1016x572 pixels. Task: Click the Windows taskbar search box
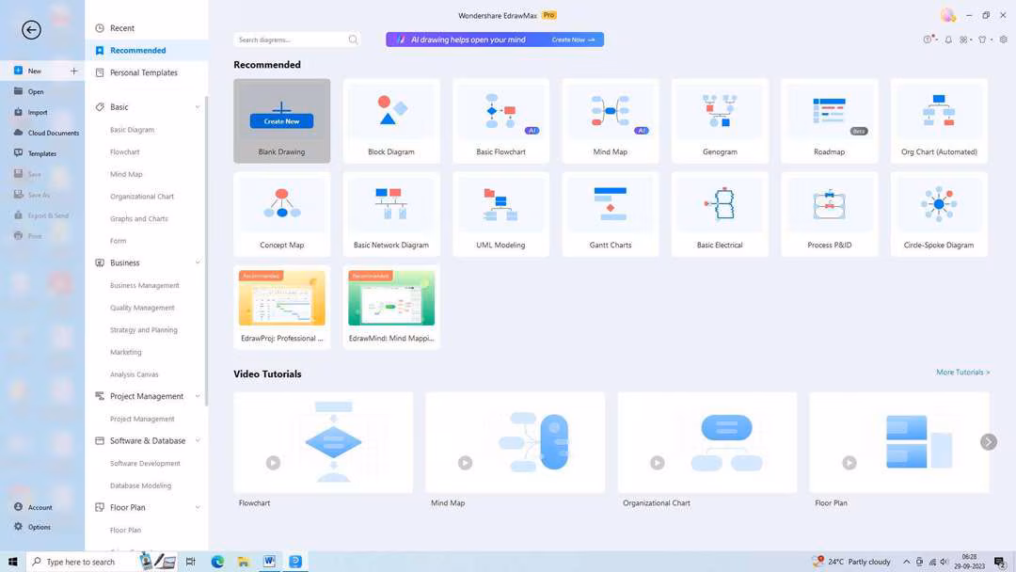click(82, 562)
